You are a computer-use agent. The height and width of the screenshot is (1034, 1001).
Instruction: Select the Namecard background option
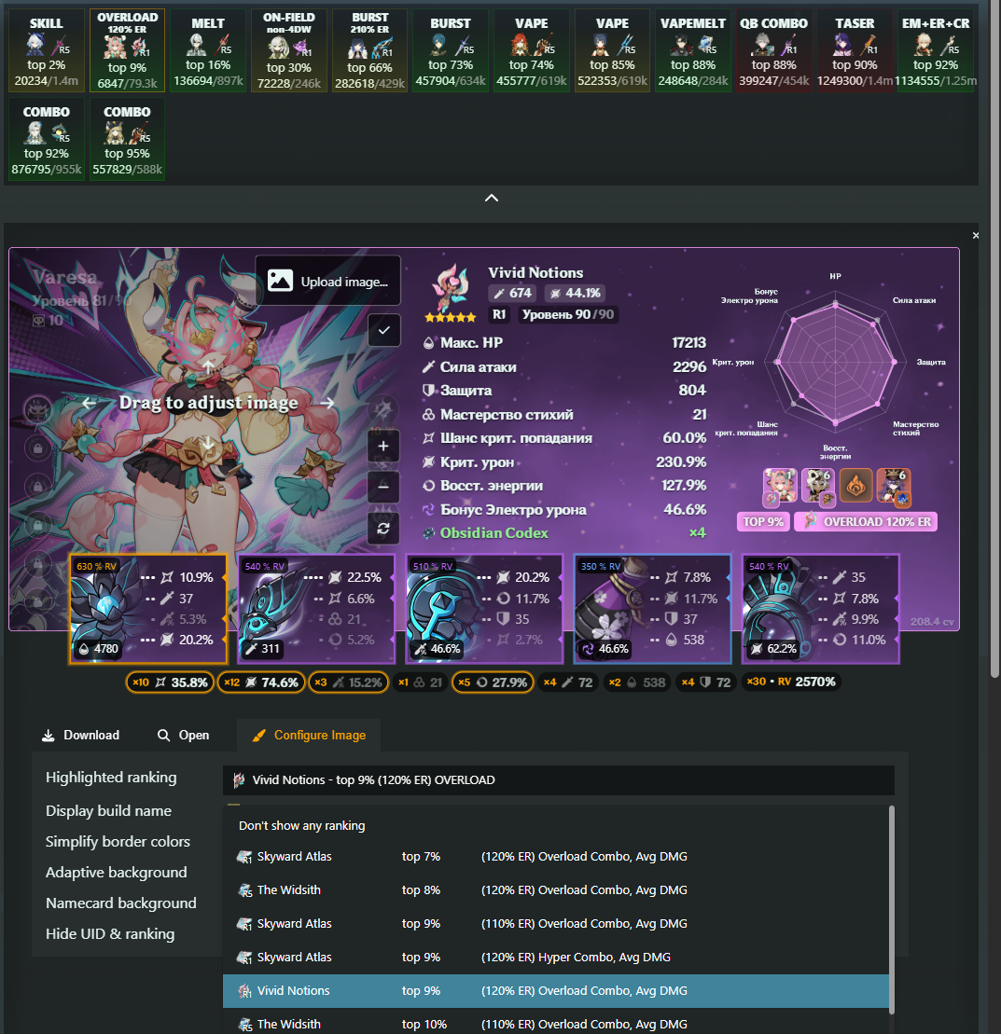click(x=120, y=903)
